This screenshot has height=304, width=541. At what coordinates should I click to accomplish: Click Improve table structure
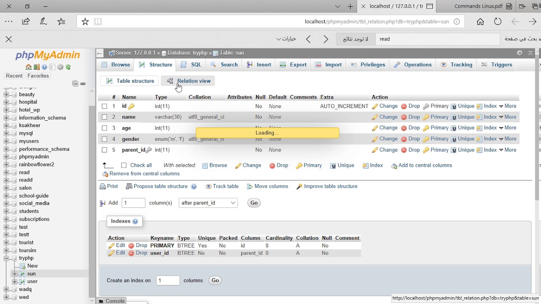click(327, 186)
